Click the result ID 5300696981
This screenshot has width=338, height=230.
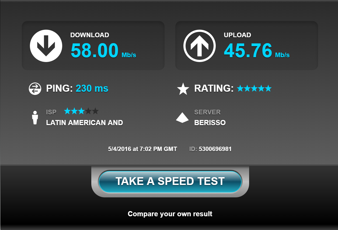[x=215, y=149]
